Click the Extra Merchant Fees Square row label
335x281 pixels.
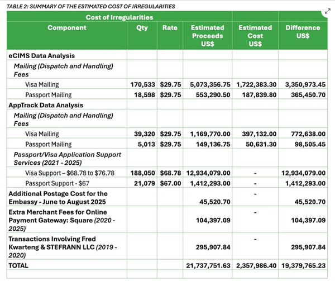coord(62,220)
